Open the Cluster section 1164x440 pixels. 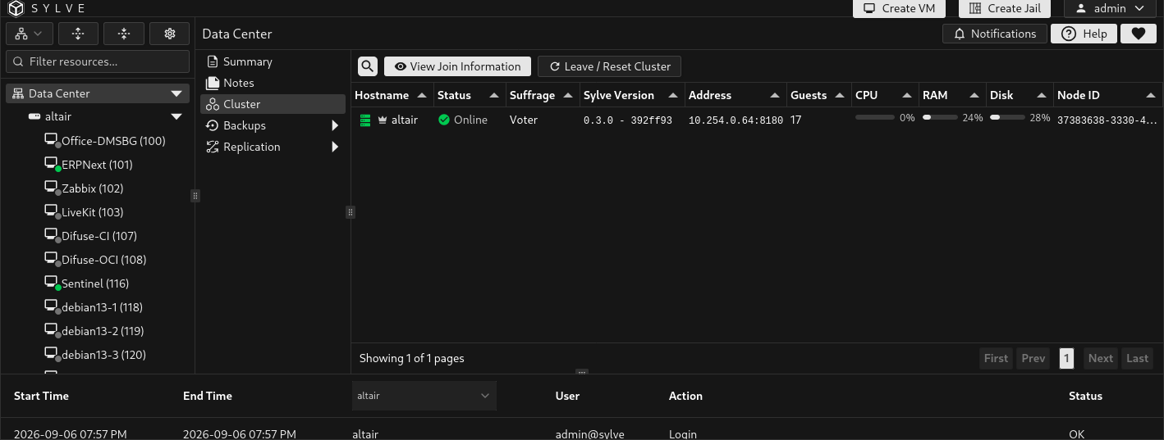[x=273, y=104]
